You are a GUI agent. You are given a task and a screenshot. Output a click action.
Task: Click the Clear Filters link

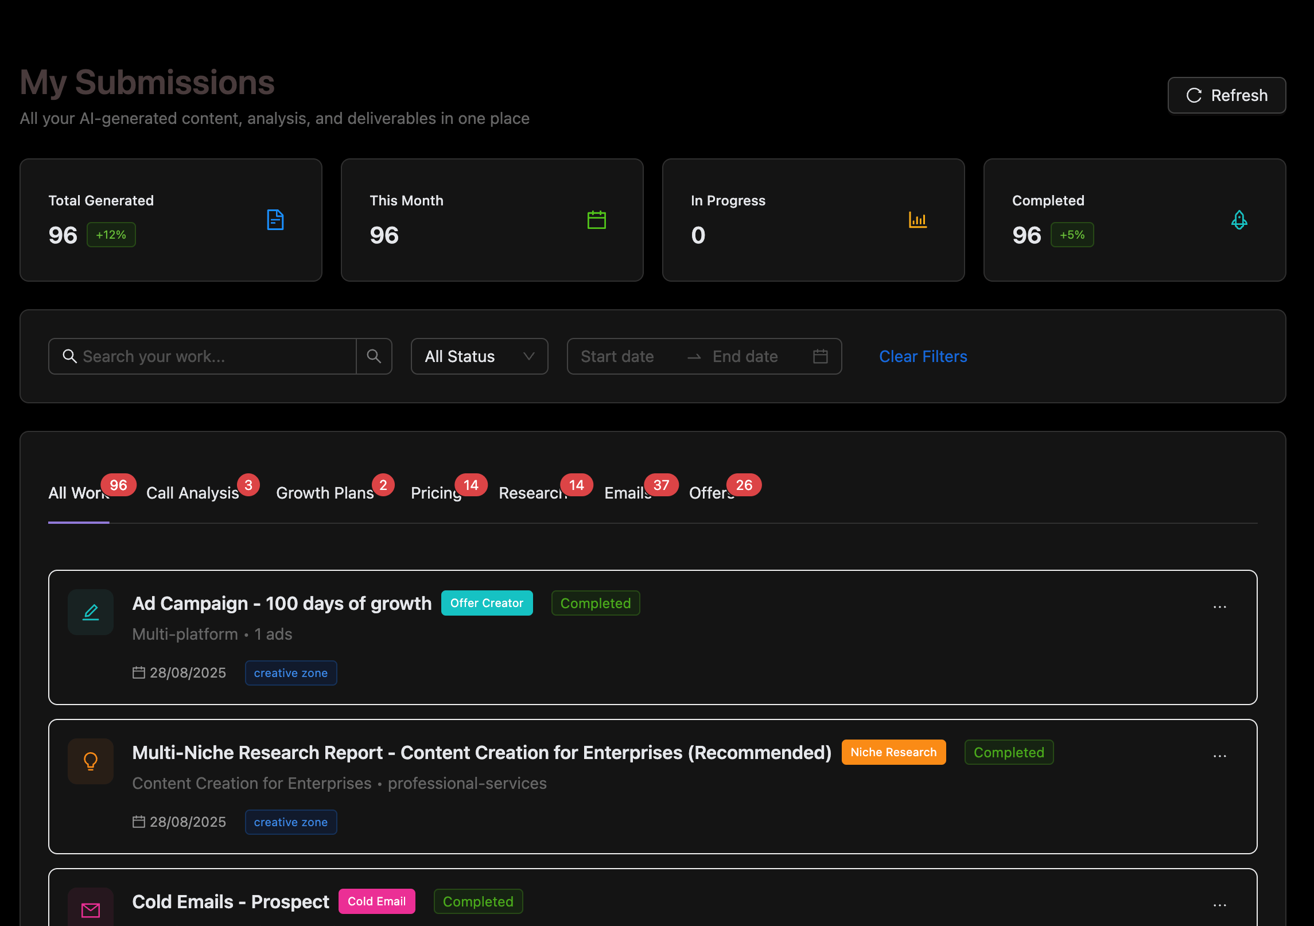click(x=923, y=356)
